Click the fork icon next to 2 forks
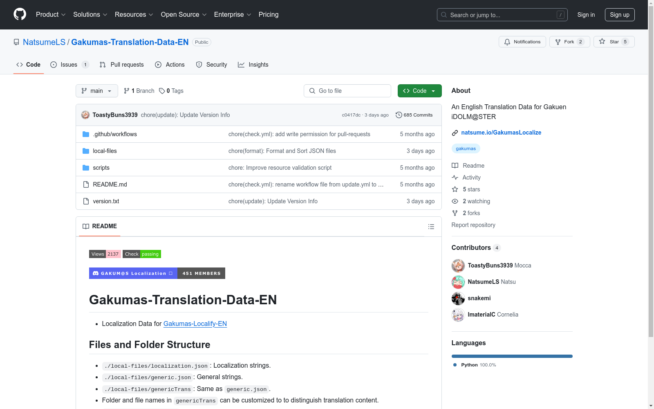Image resolution: width=654 pixels, height=409 pixels. [455, 213]
